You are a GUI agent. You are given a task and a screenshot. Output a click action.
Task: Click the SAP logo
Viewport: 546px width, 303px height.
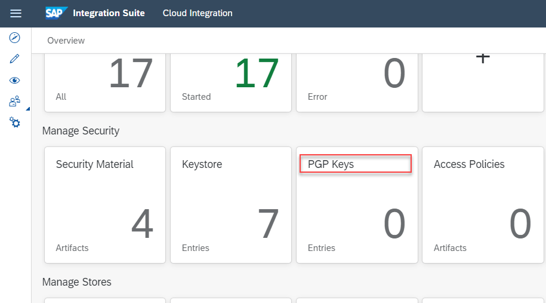click(57, 13)
